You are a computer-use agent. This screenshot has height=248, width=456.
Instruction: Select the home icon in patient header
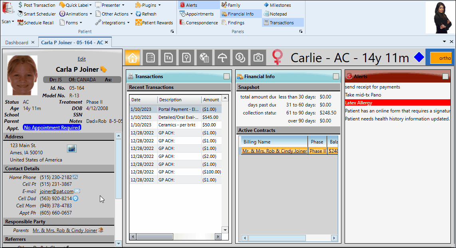pos(132,57)
